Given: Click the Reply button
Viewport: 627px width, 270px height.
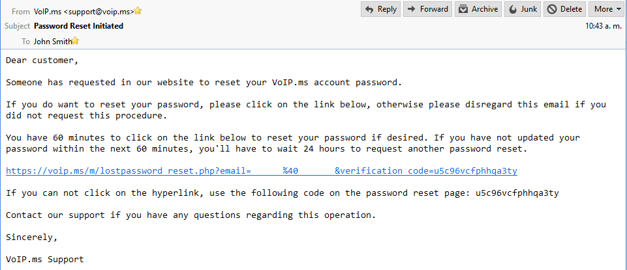Looking at the screenshot, I should [x=380, y=9].
